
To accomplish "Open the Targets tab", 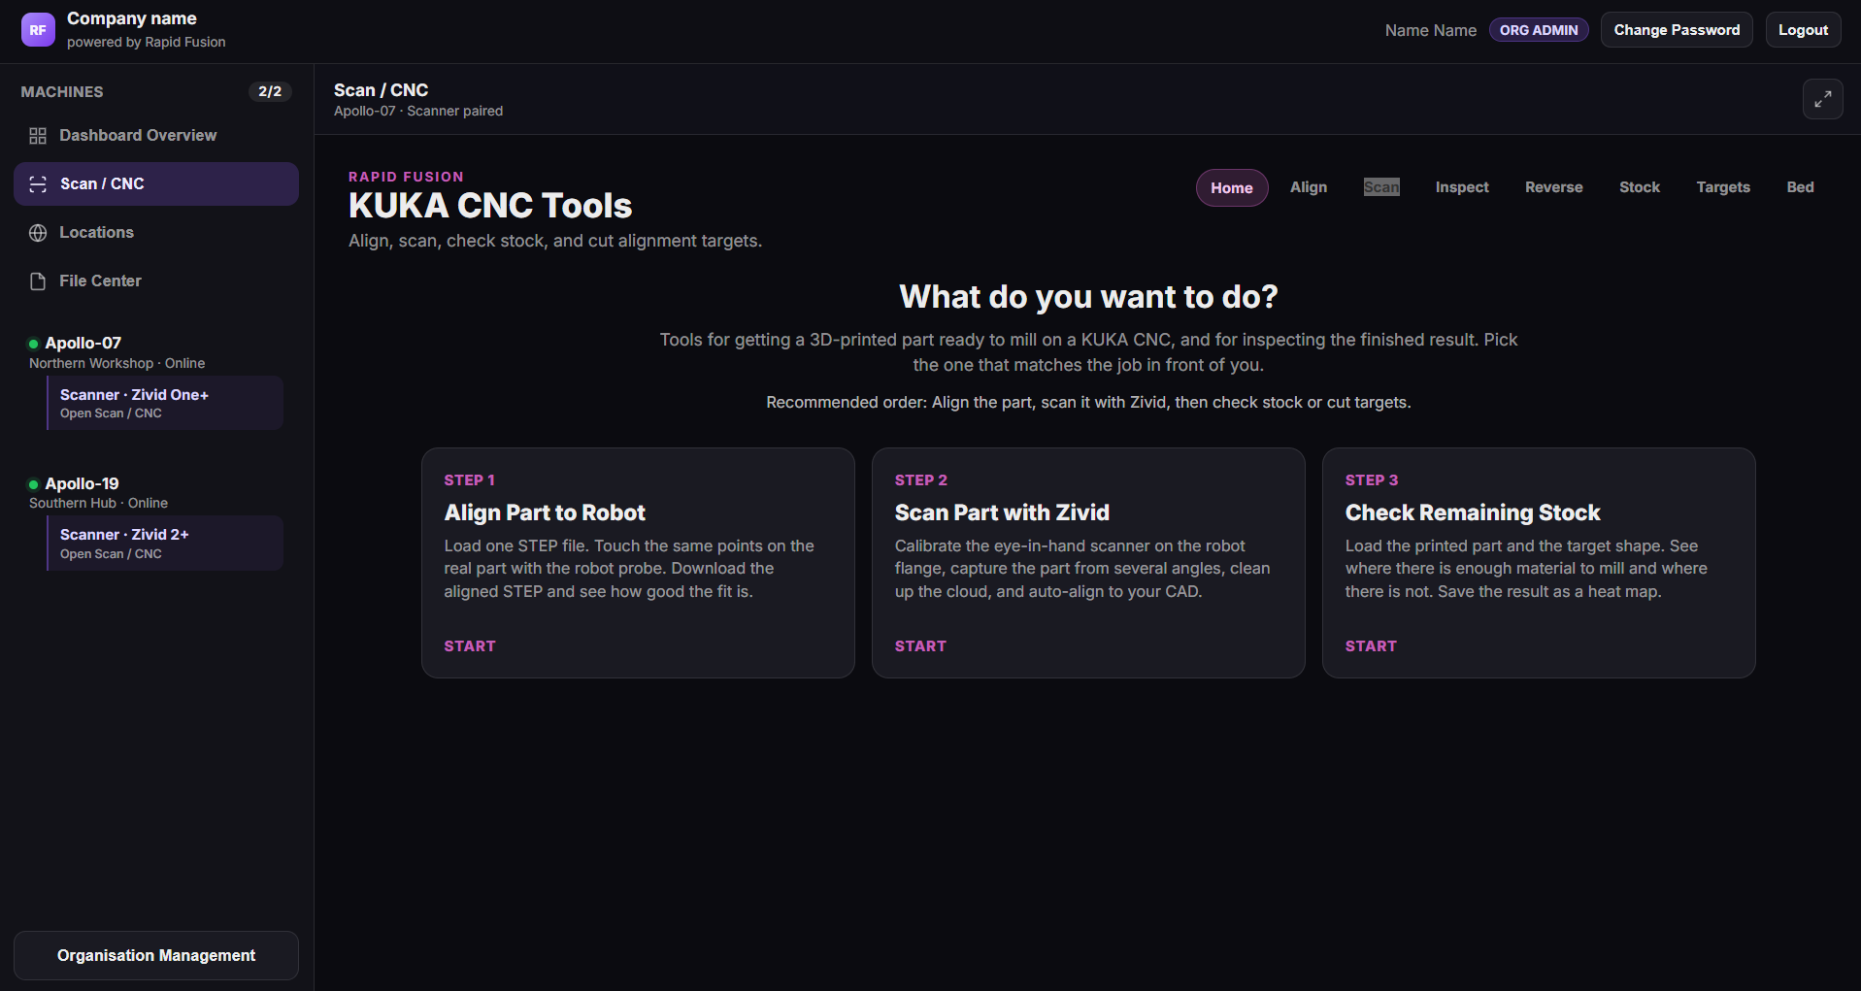I will (x=1723, y=187).
